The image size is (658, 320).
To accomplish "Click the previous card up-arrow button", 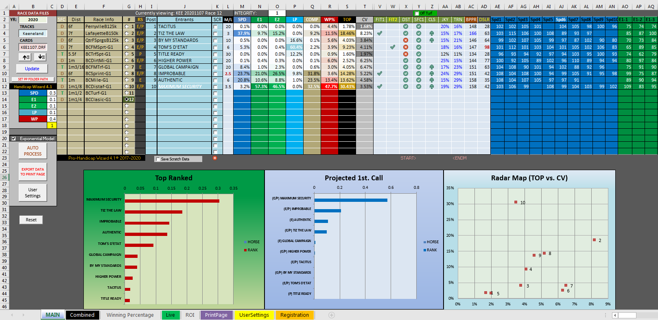I will pyautogui.click(x=26, y=57).
